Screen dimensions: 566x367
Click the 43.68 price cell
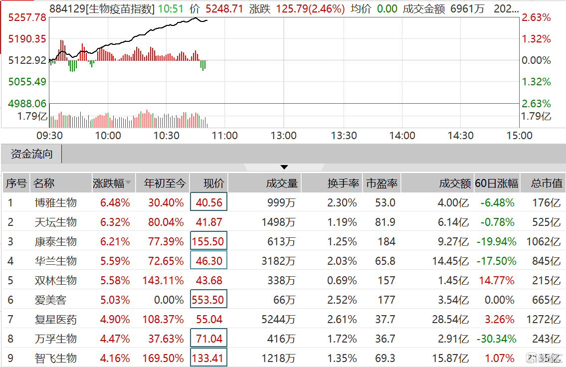(208, 280)
